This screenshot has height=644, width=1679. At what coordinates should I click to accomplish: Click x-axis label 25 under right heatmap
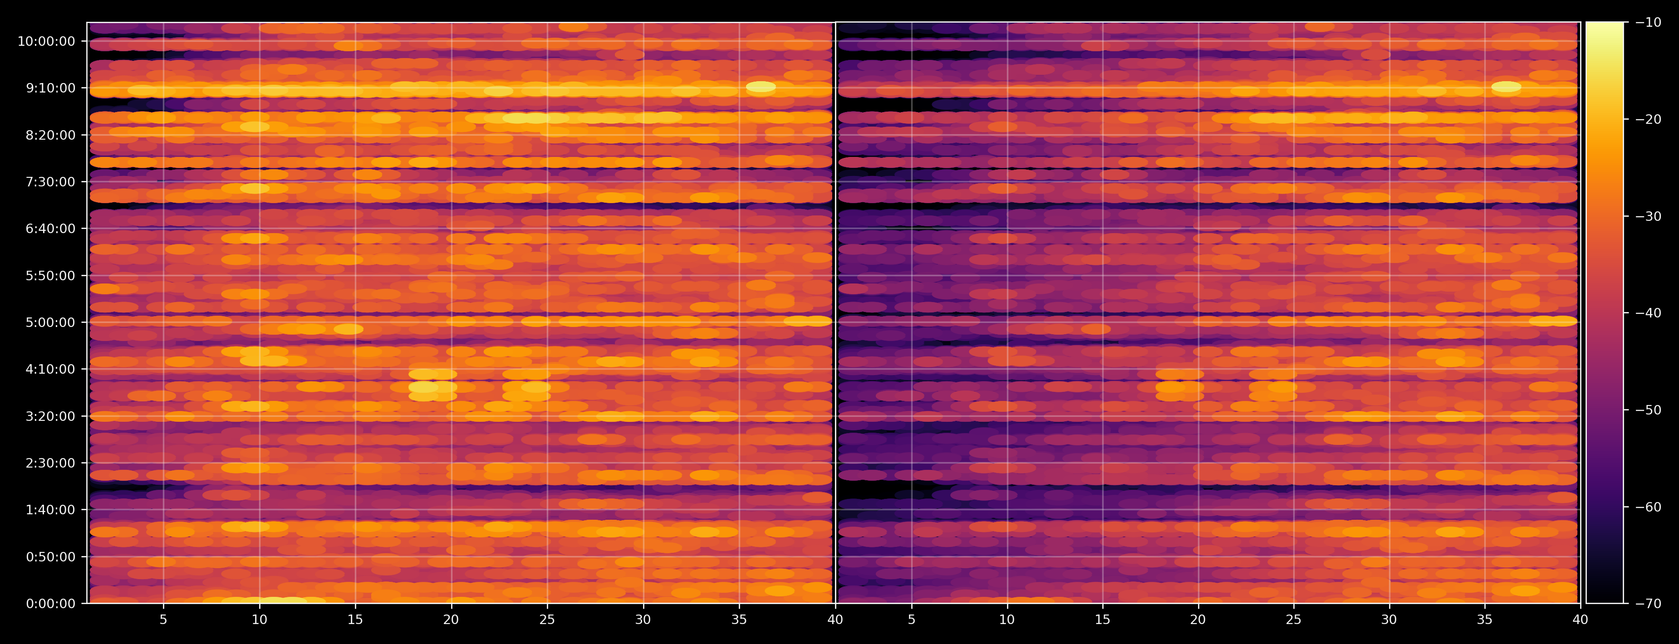(x=1294, y=620)
